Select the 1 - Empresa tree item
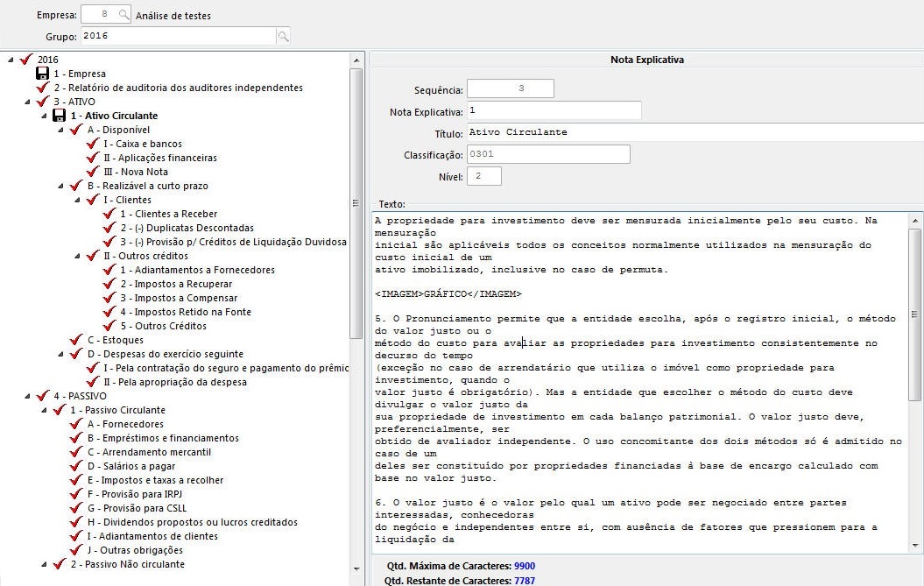This screenshot has width=924, height=586. click(80, 74)
